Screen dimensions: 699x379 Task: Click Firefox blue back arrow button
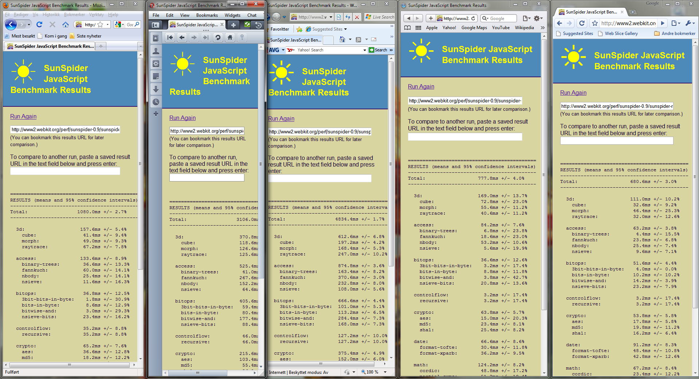coord(11,24)
